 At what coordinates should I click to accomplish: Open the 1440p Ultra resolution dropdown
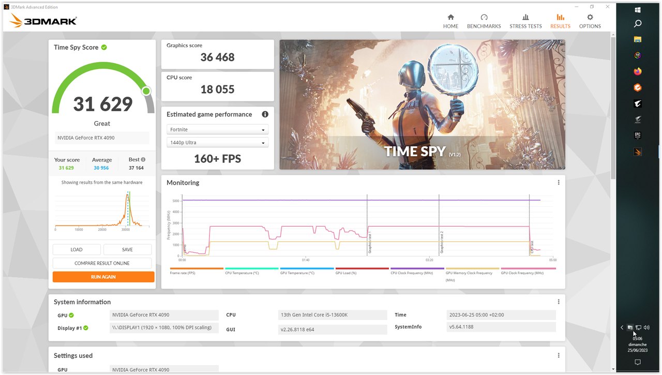pos(217,142)
